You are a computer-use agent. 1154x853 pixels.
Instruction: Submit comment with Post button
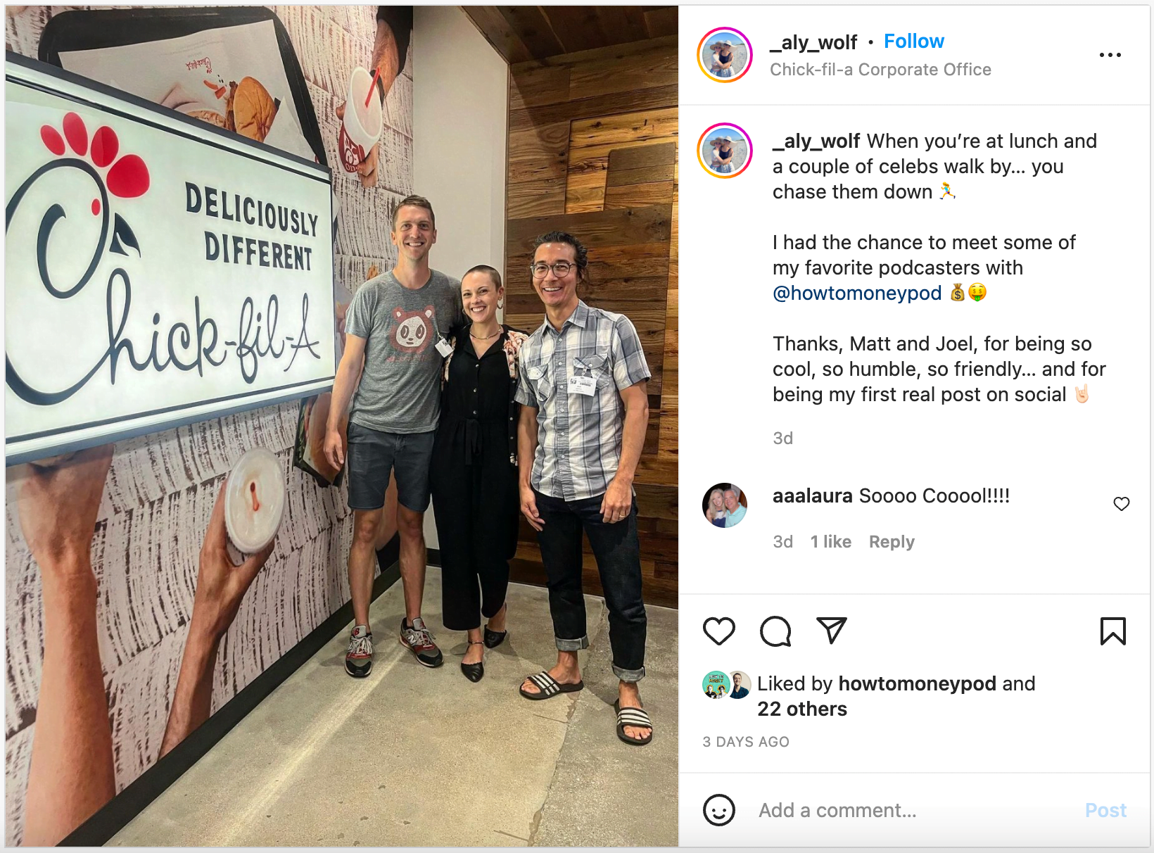[1105, 810]
